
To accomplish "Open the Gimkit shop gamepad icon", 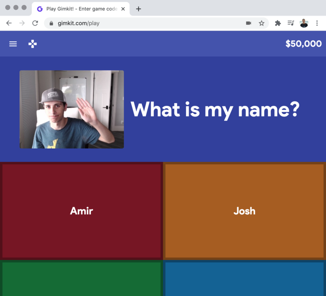I will pos(33,44).
